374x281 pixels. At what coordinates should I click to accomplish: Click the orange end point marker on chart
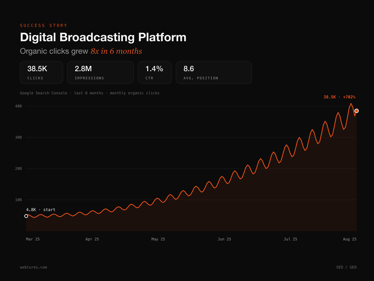tap(357, 111)
